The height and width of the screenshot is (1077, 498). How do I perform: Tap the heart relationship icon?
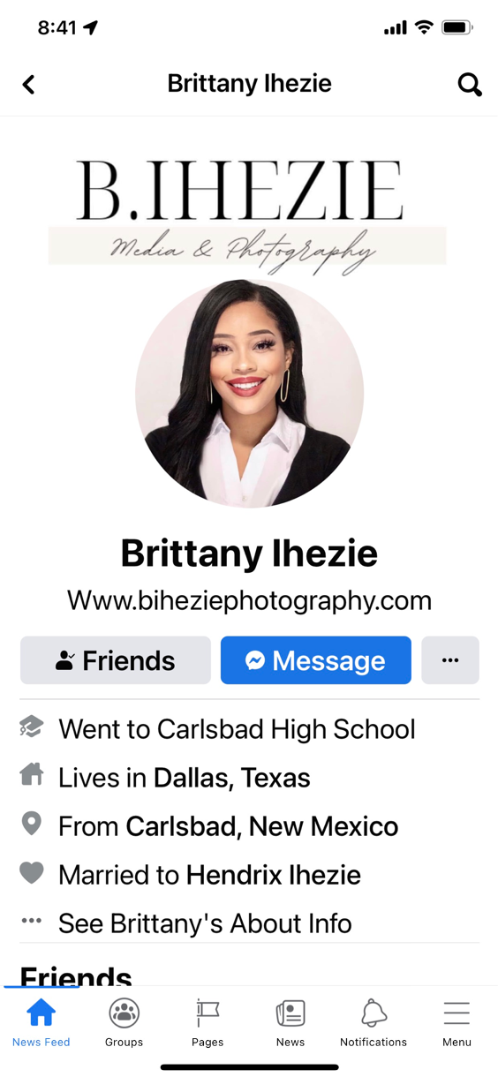[32, 873]
